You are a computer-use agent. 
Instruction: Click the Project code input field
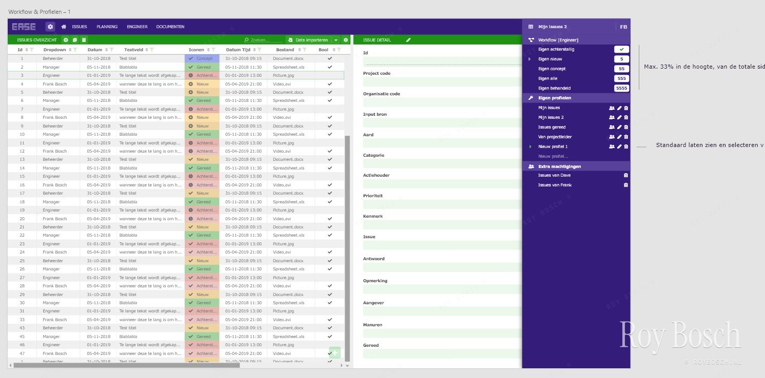point(442,82)
